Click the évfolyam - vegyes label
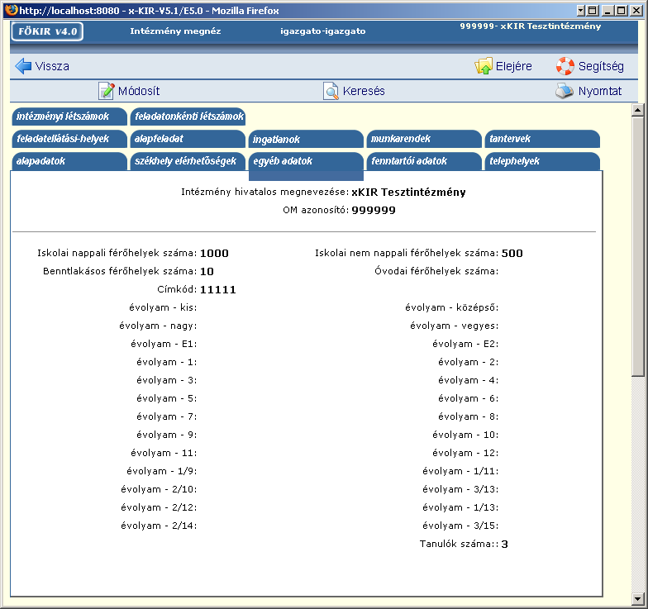This screenshot has height=609, width=648. pos(455,326)
